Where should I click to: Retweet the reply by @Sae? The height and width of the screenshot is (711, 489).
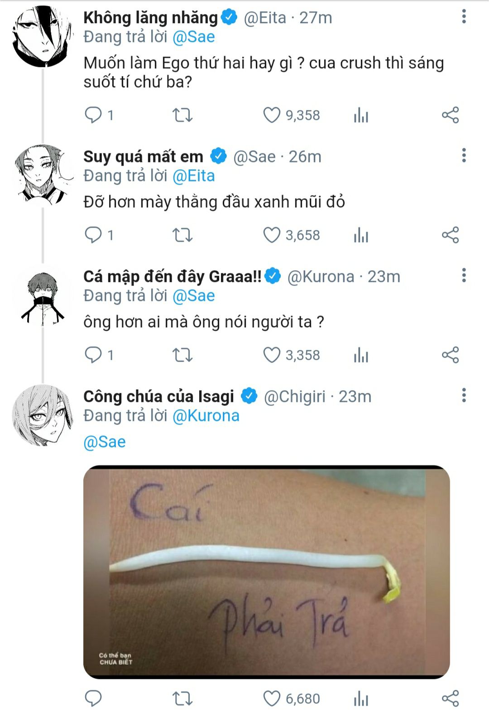coord(182,235)
